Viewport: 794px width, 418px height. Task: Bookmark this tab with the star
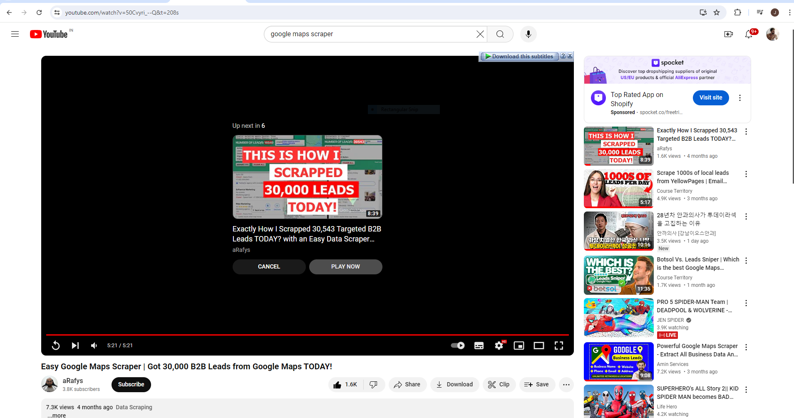(717, 12)
